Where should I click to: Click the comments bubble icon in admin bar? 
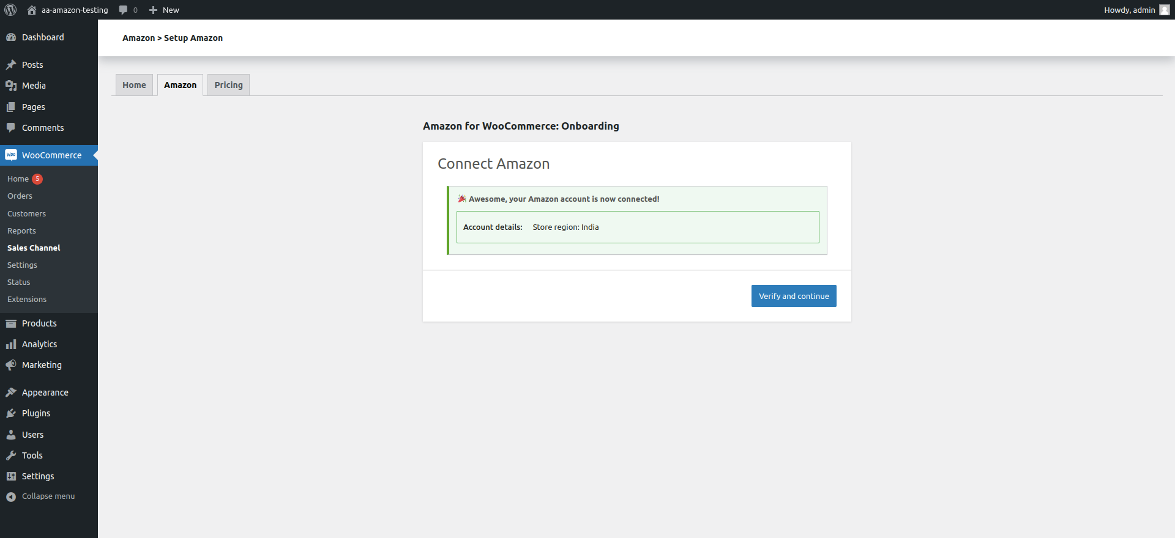(x=123, y=10)
